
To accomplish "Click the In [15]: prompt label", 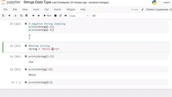I will click(x=16, y=70).
